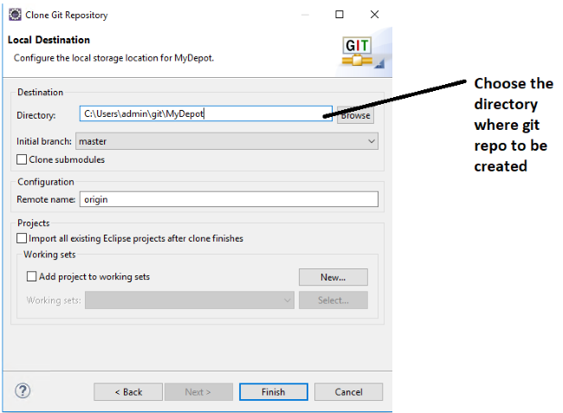Viewport: 563px width, 413px height.
Task: Click the Initial branch label
Action: (44, 141)
